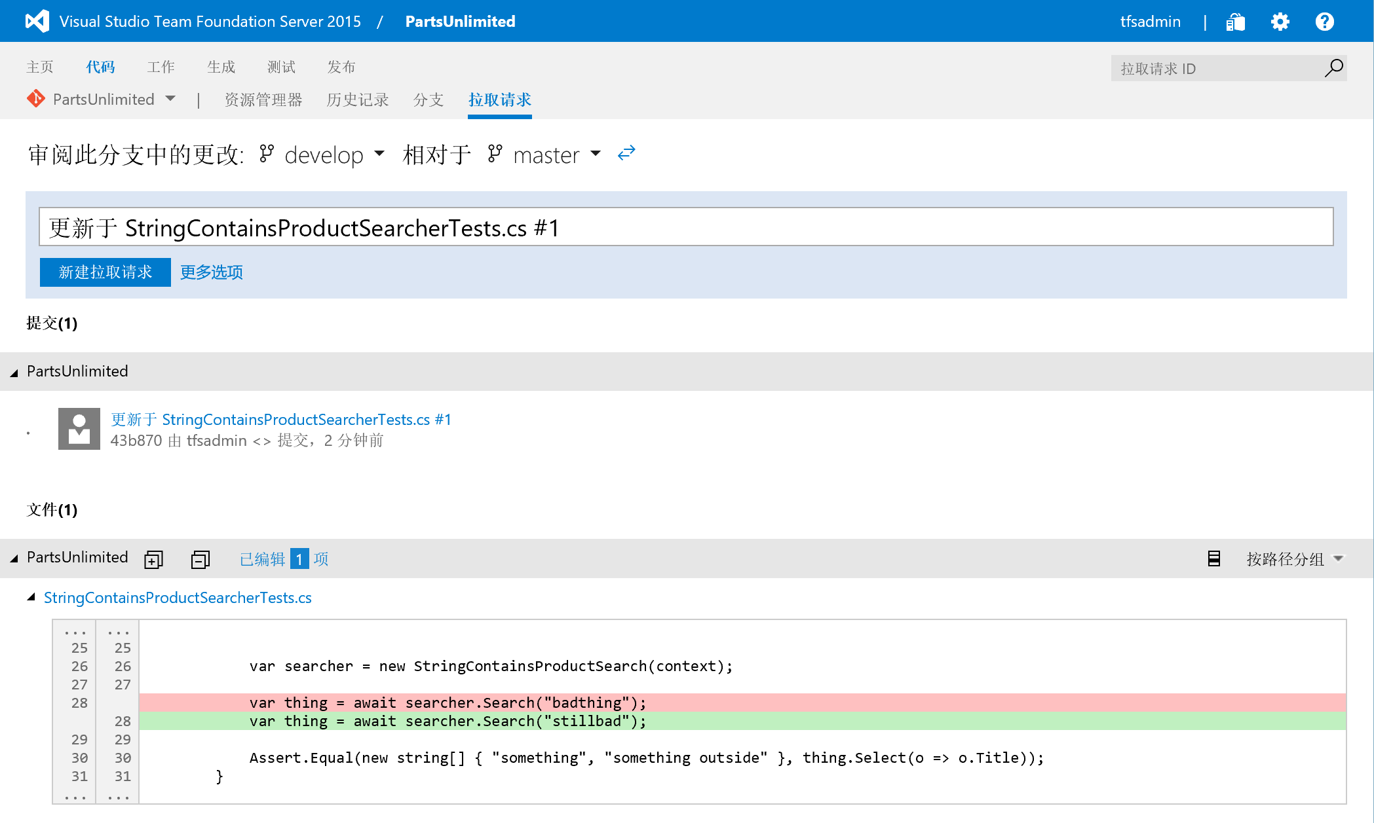
Task: Open the settings gear icon
Action: coord(1280,22)
